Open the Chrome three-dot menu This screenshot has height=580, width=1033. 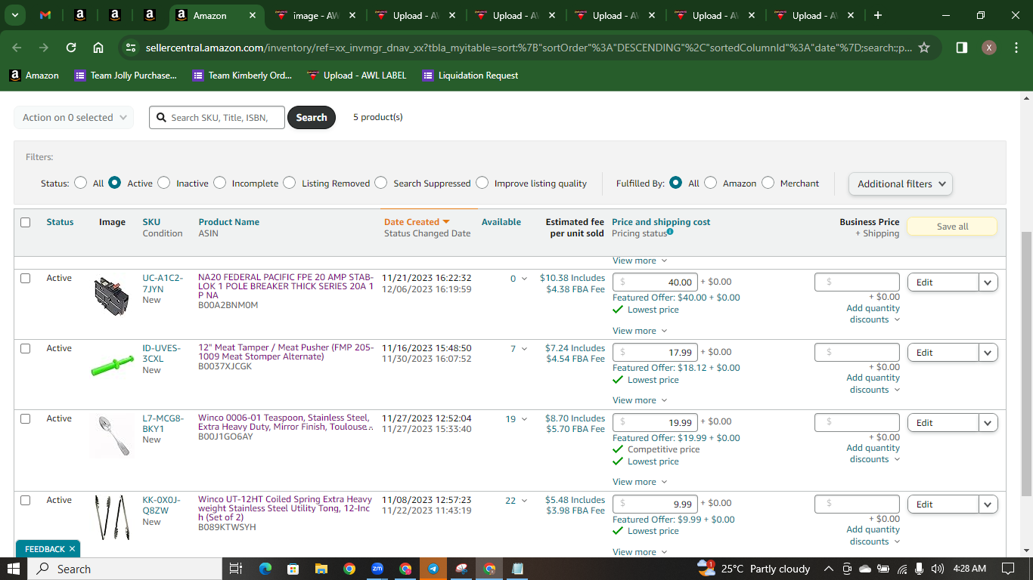coord(1016,48)
